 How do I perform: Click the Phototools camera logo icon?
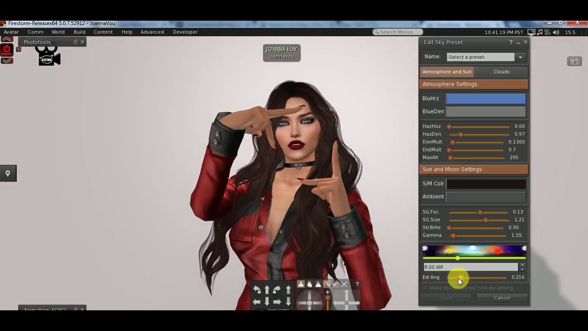[49, 56]
